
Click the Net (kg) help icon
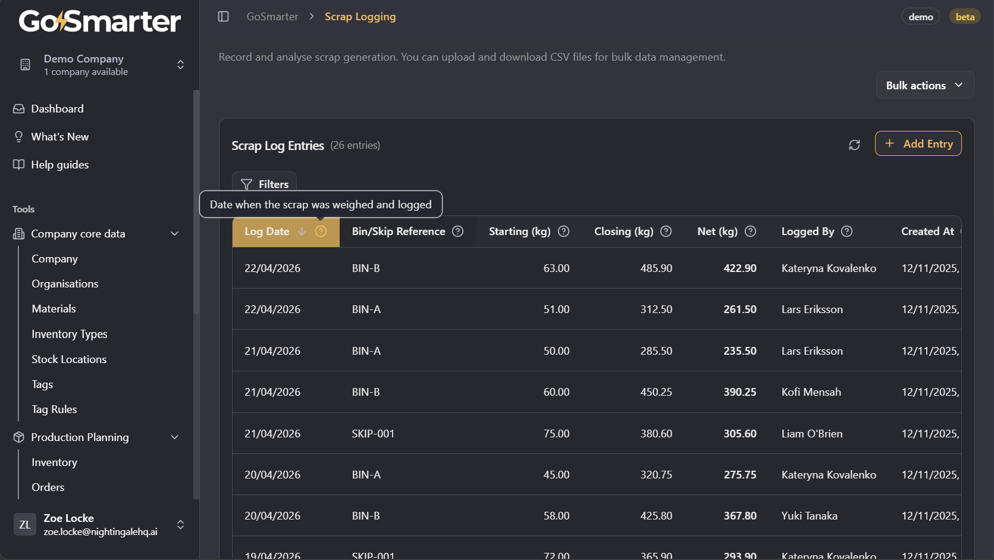751,231
